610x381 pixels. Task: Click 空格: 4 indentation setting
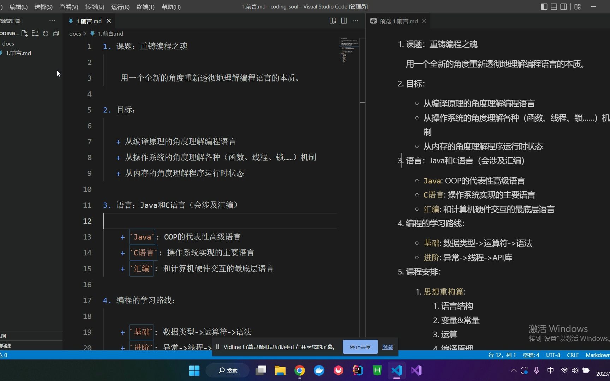click(x=531, y=355)
